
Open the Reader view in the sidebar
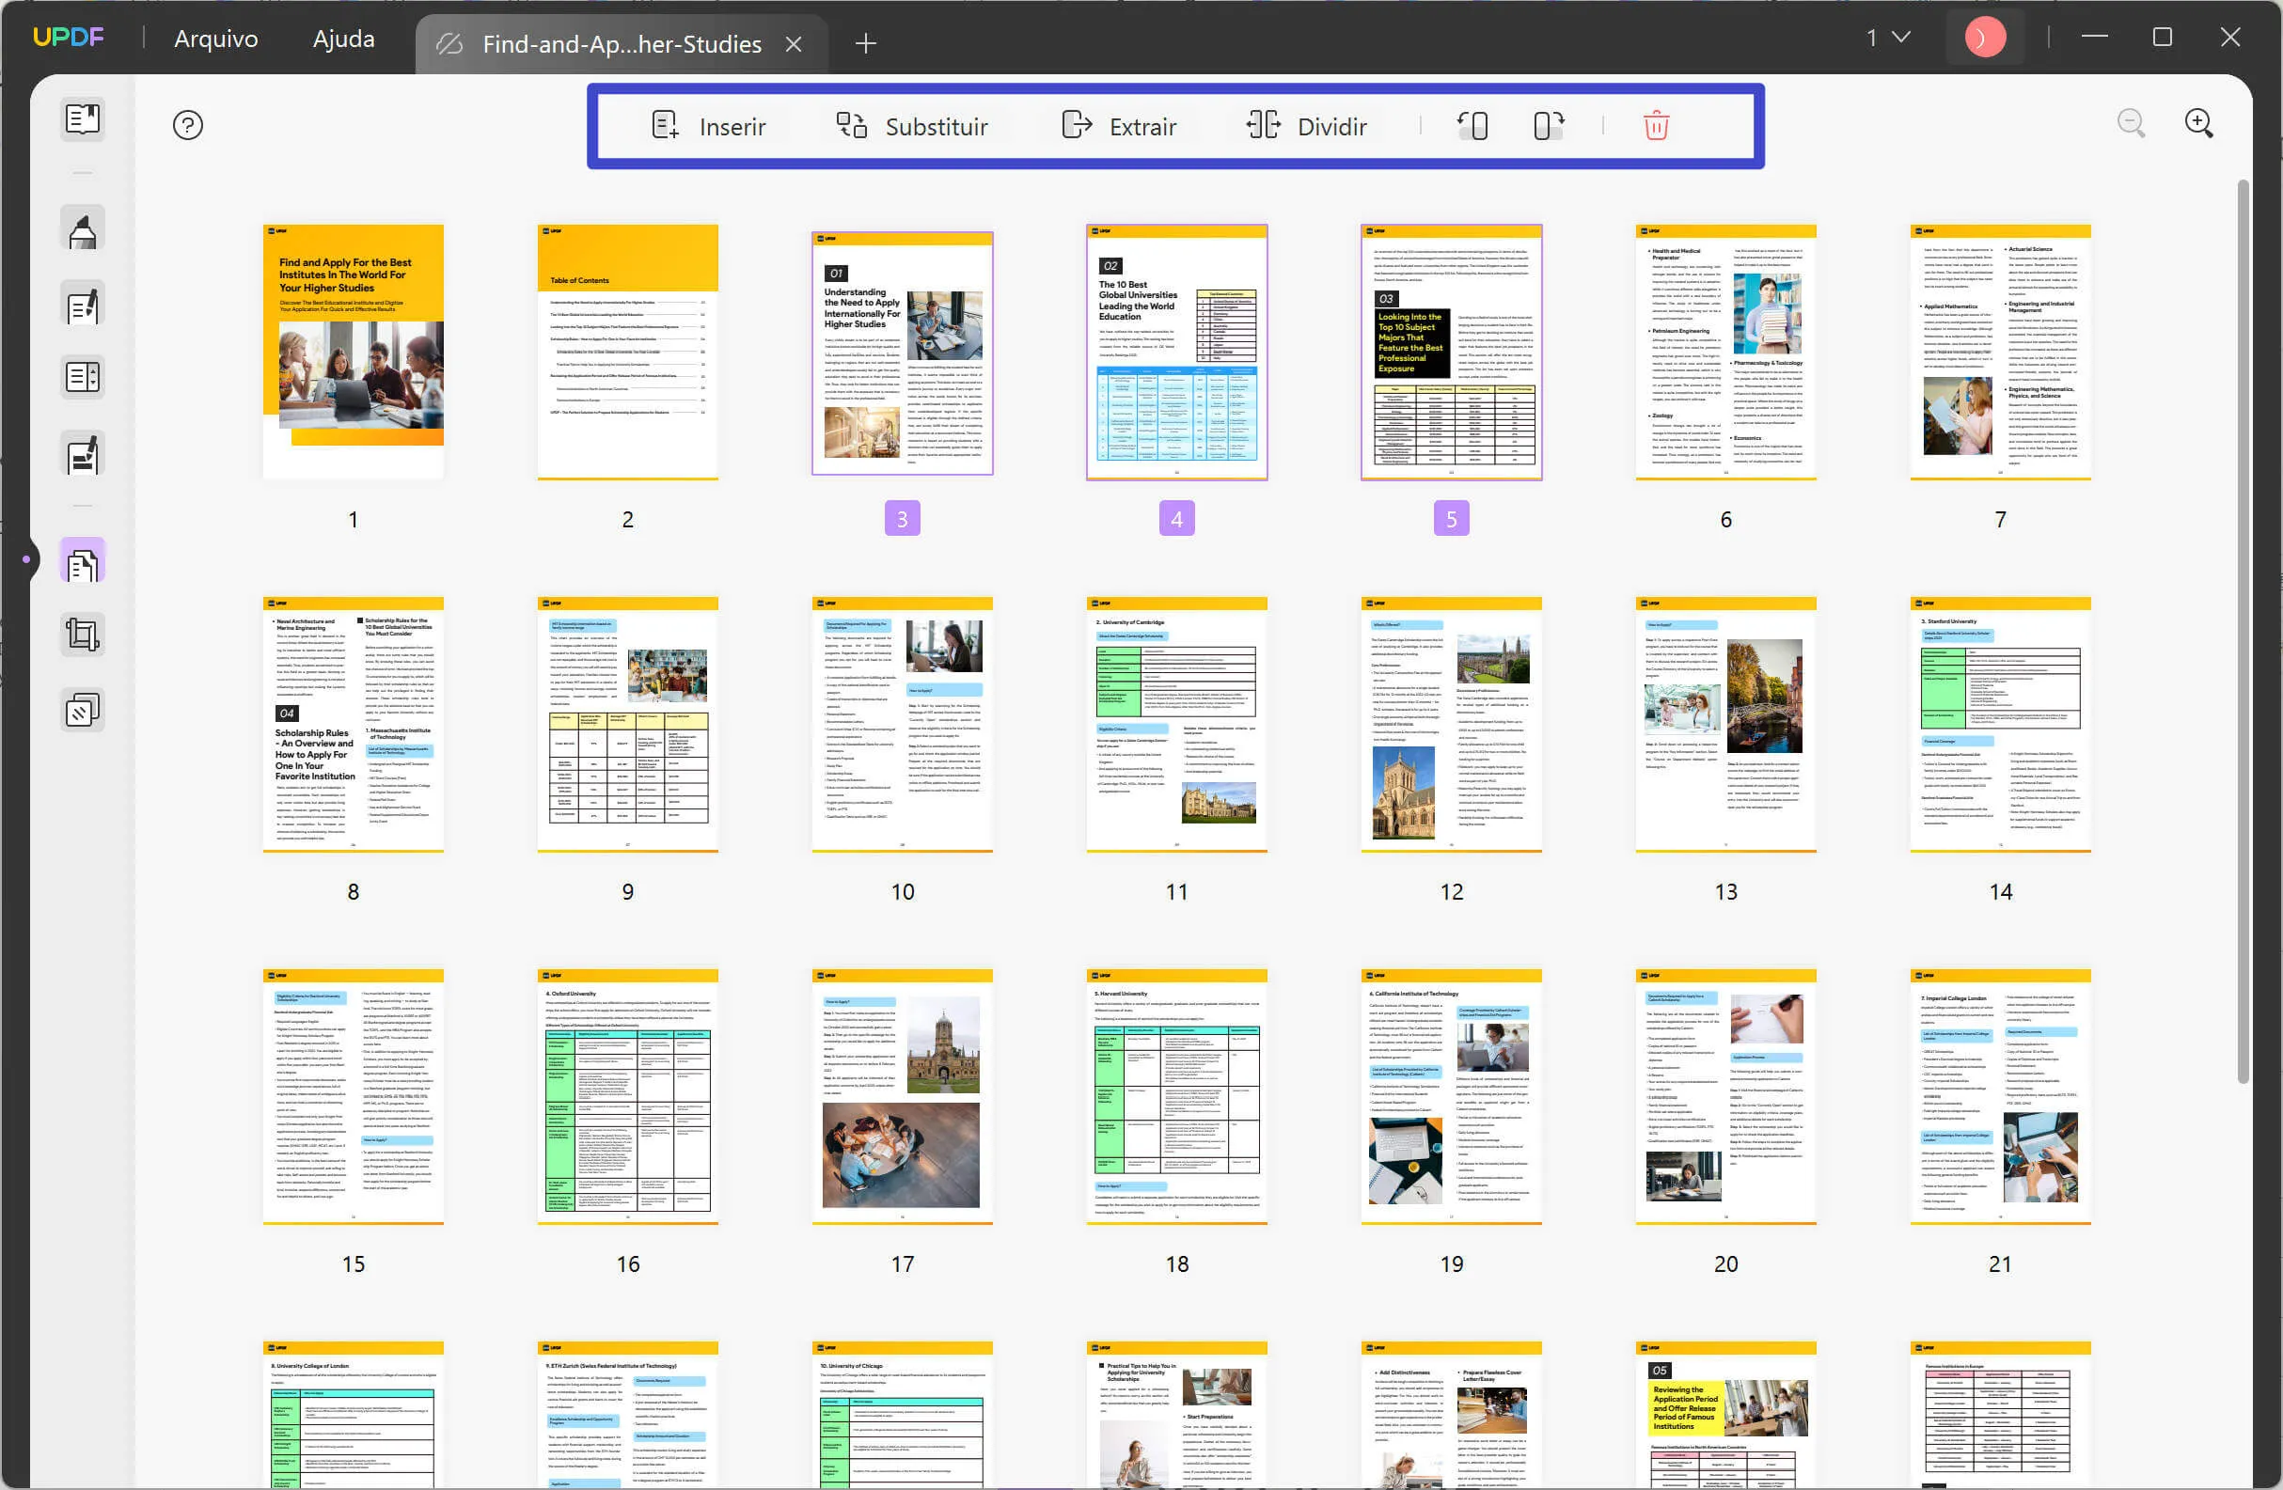[x=82, y=118]
